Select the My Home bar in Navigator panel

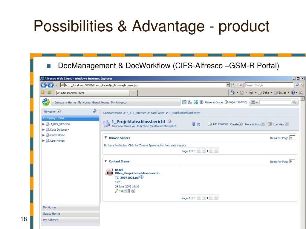click(71, 208)
